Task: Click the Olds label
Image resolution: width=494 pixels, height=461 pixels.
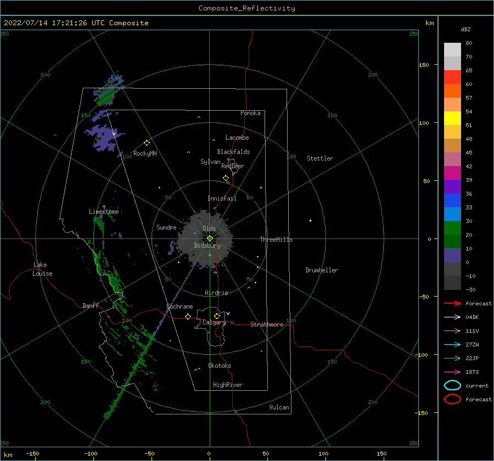Action: tap(209, 229)
